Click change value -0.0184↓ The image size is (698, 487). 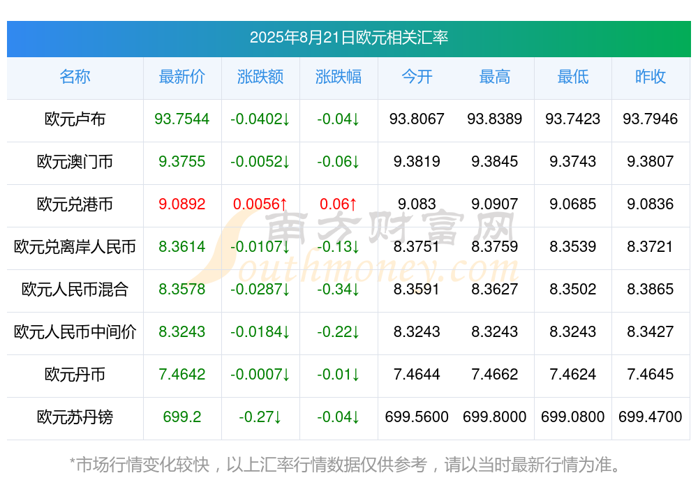click(x=260, y=331)
